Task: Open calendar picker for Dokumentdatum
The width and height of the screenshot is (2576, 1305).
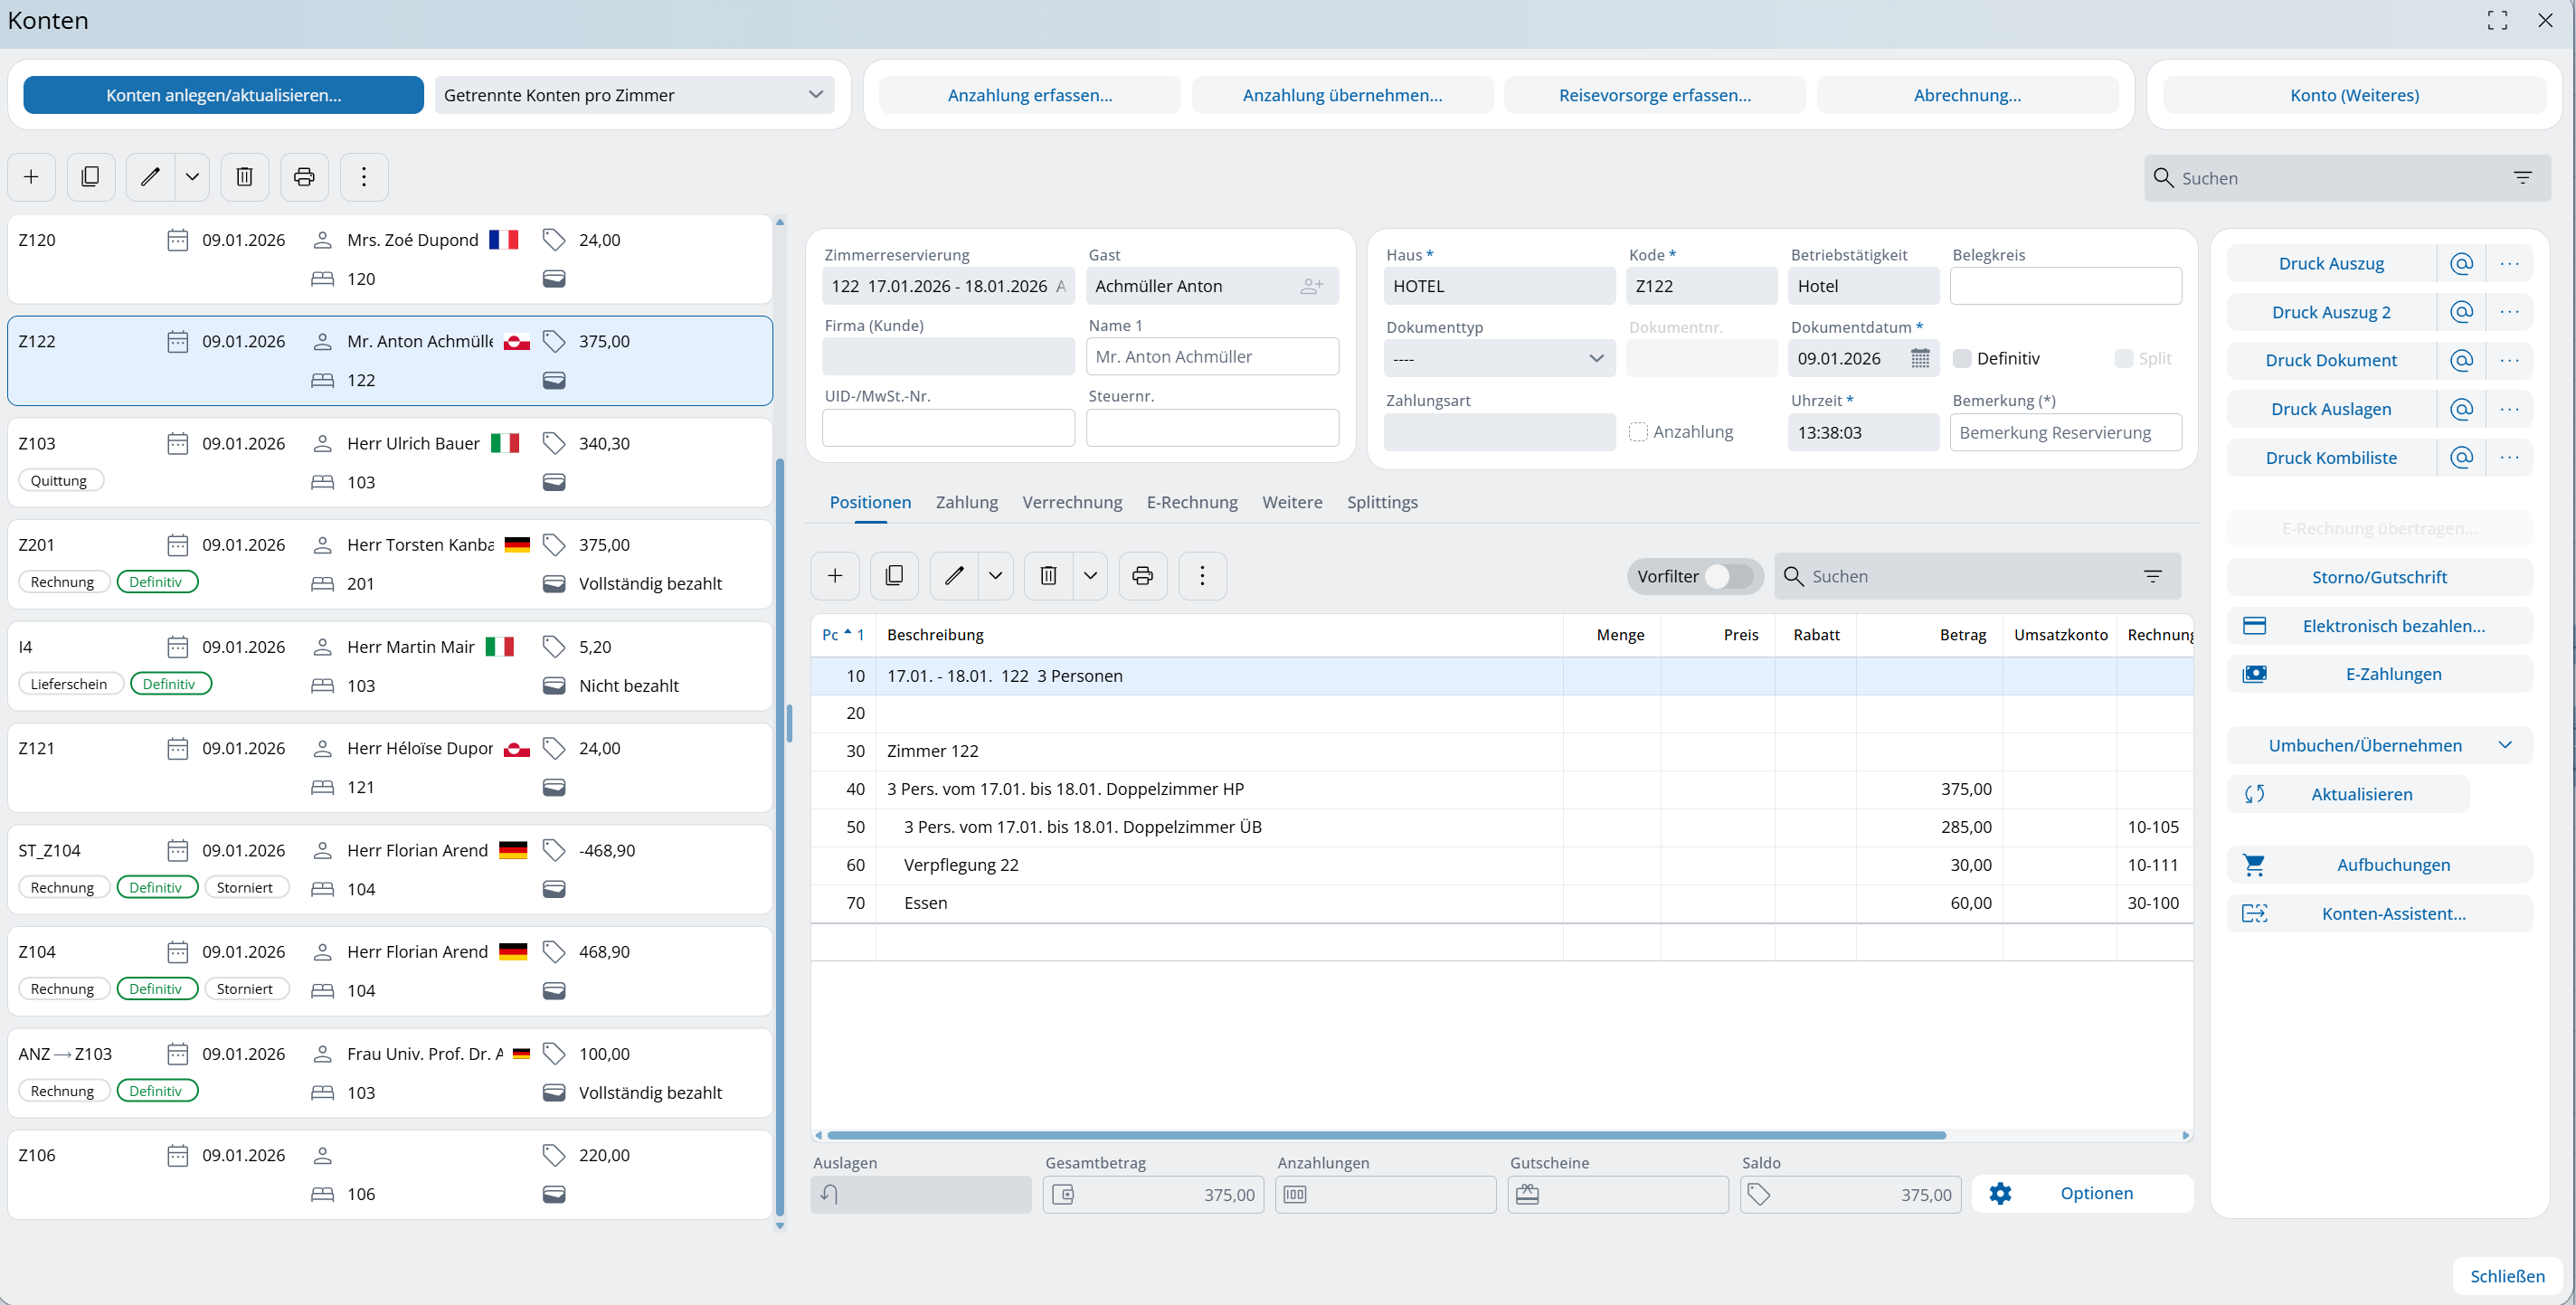Action: (x=1920, y=359)
